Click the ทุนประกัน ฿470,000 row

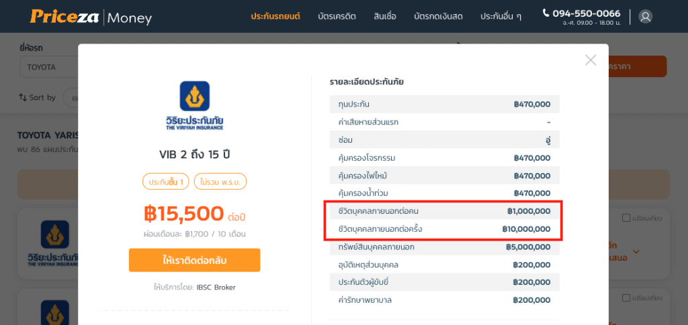pos(445,104)
